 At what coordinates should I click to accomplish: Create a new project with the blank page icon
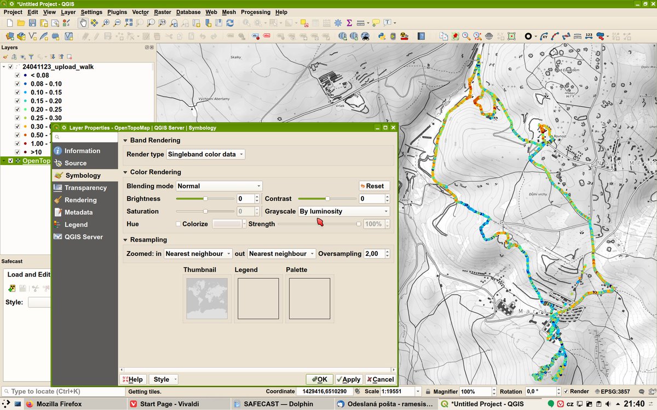tap(9, 23)
